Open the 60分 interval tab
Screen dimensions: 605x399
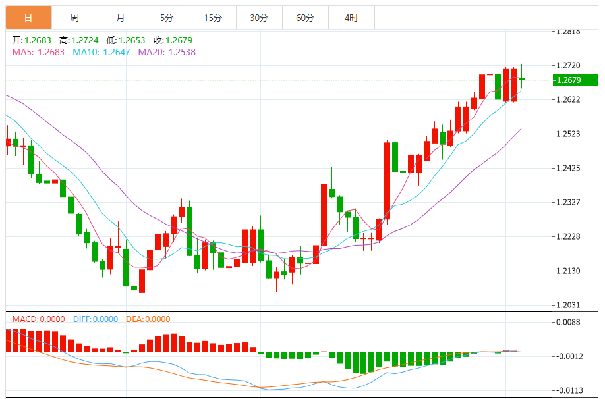click(305, 18)
